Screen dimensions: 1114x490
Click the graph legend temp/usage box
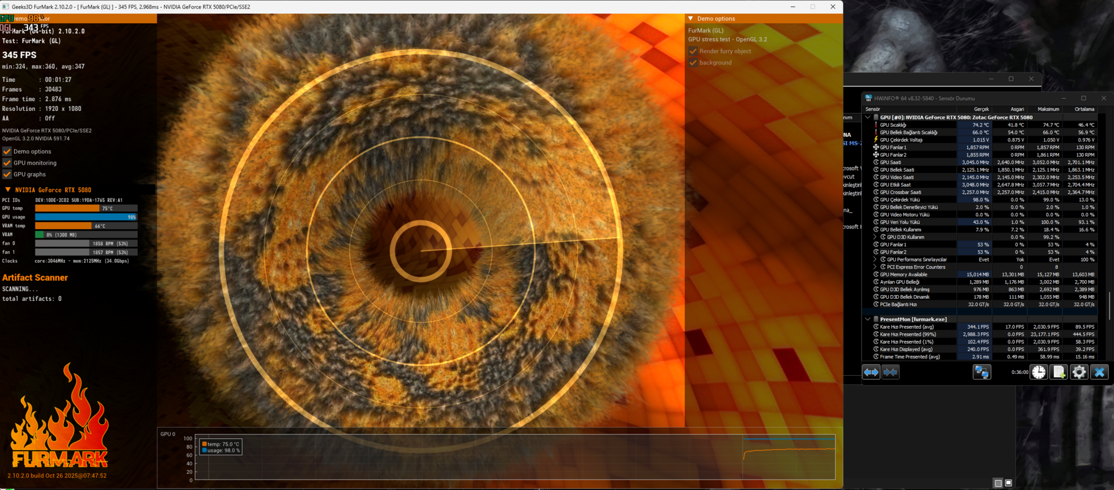pos(221,447)
